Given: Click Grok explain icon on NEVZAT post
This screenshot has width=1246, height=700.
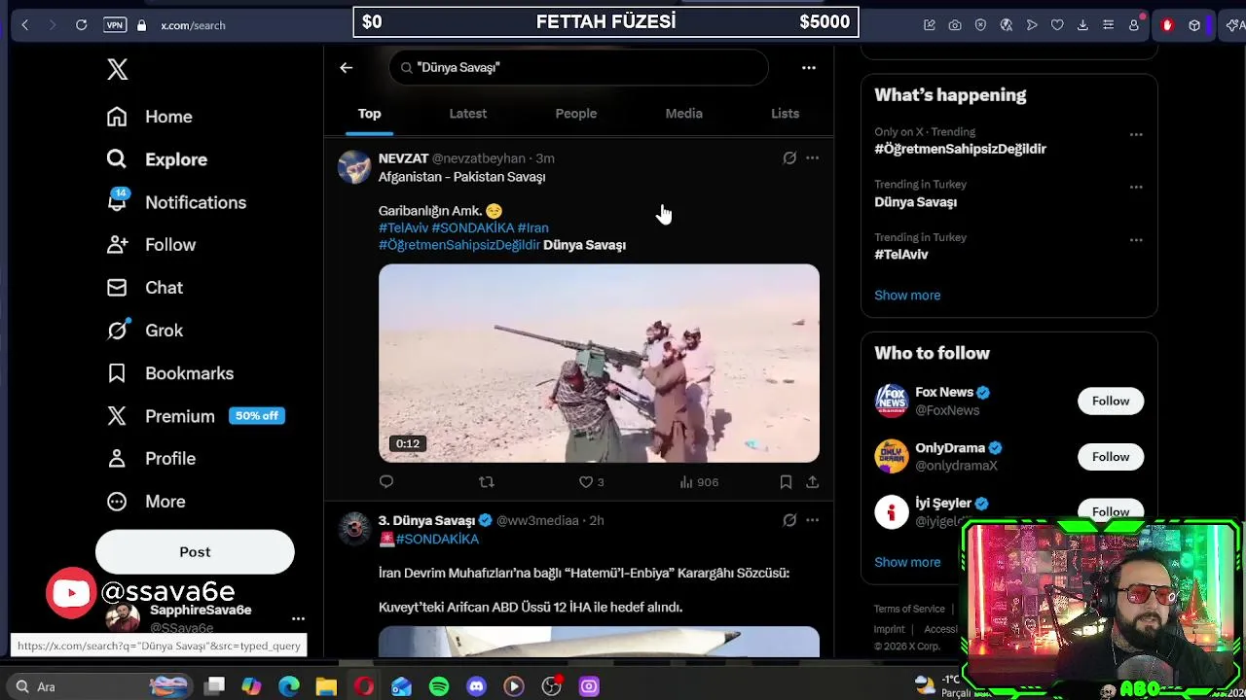Looking at the screenshot, I should [789, 157].
